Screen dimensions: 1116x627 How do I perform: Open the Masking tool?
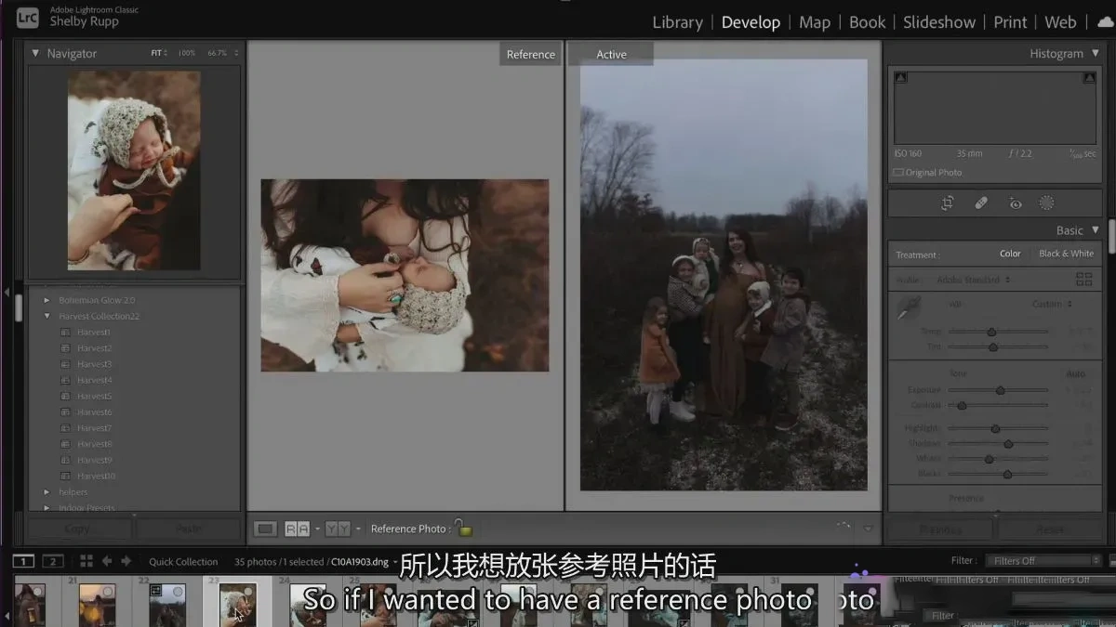coord(1047,203)
